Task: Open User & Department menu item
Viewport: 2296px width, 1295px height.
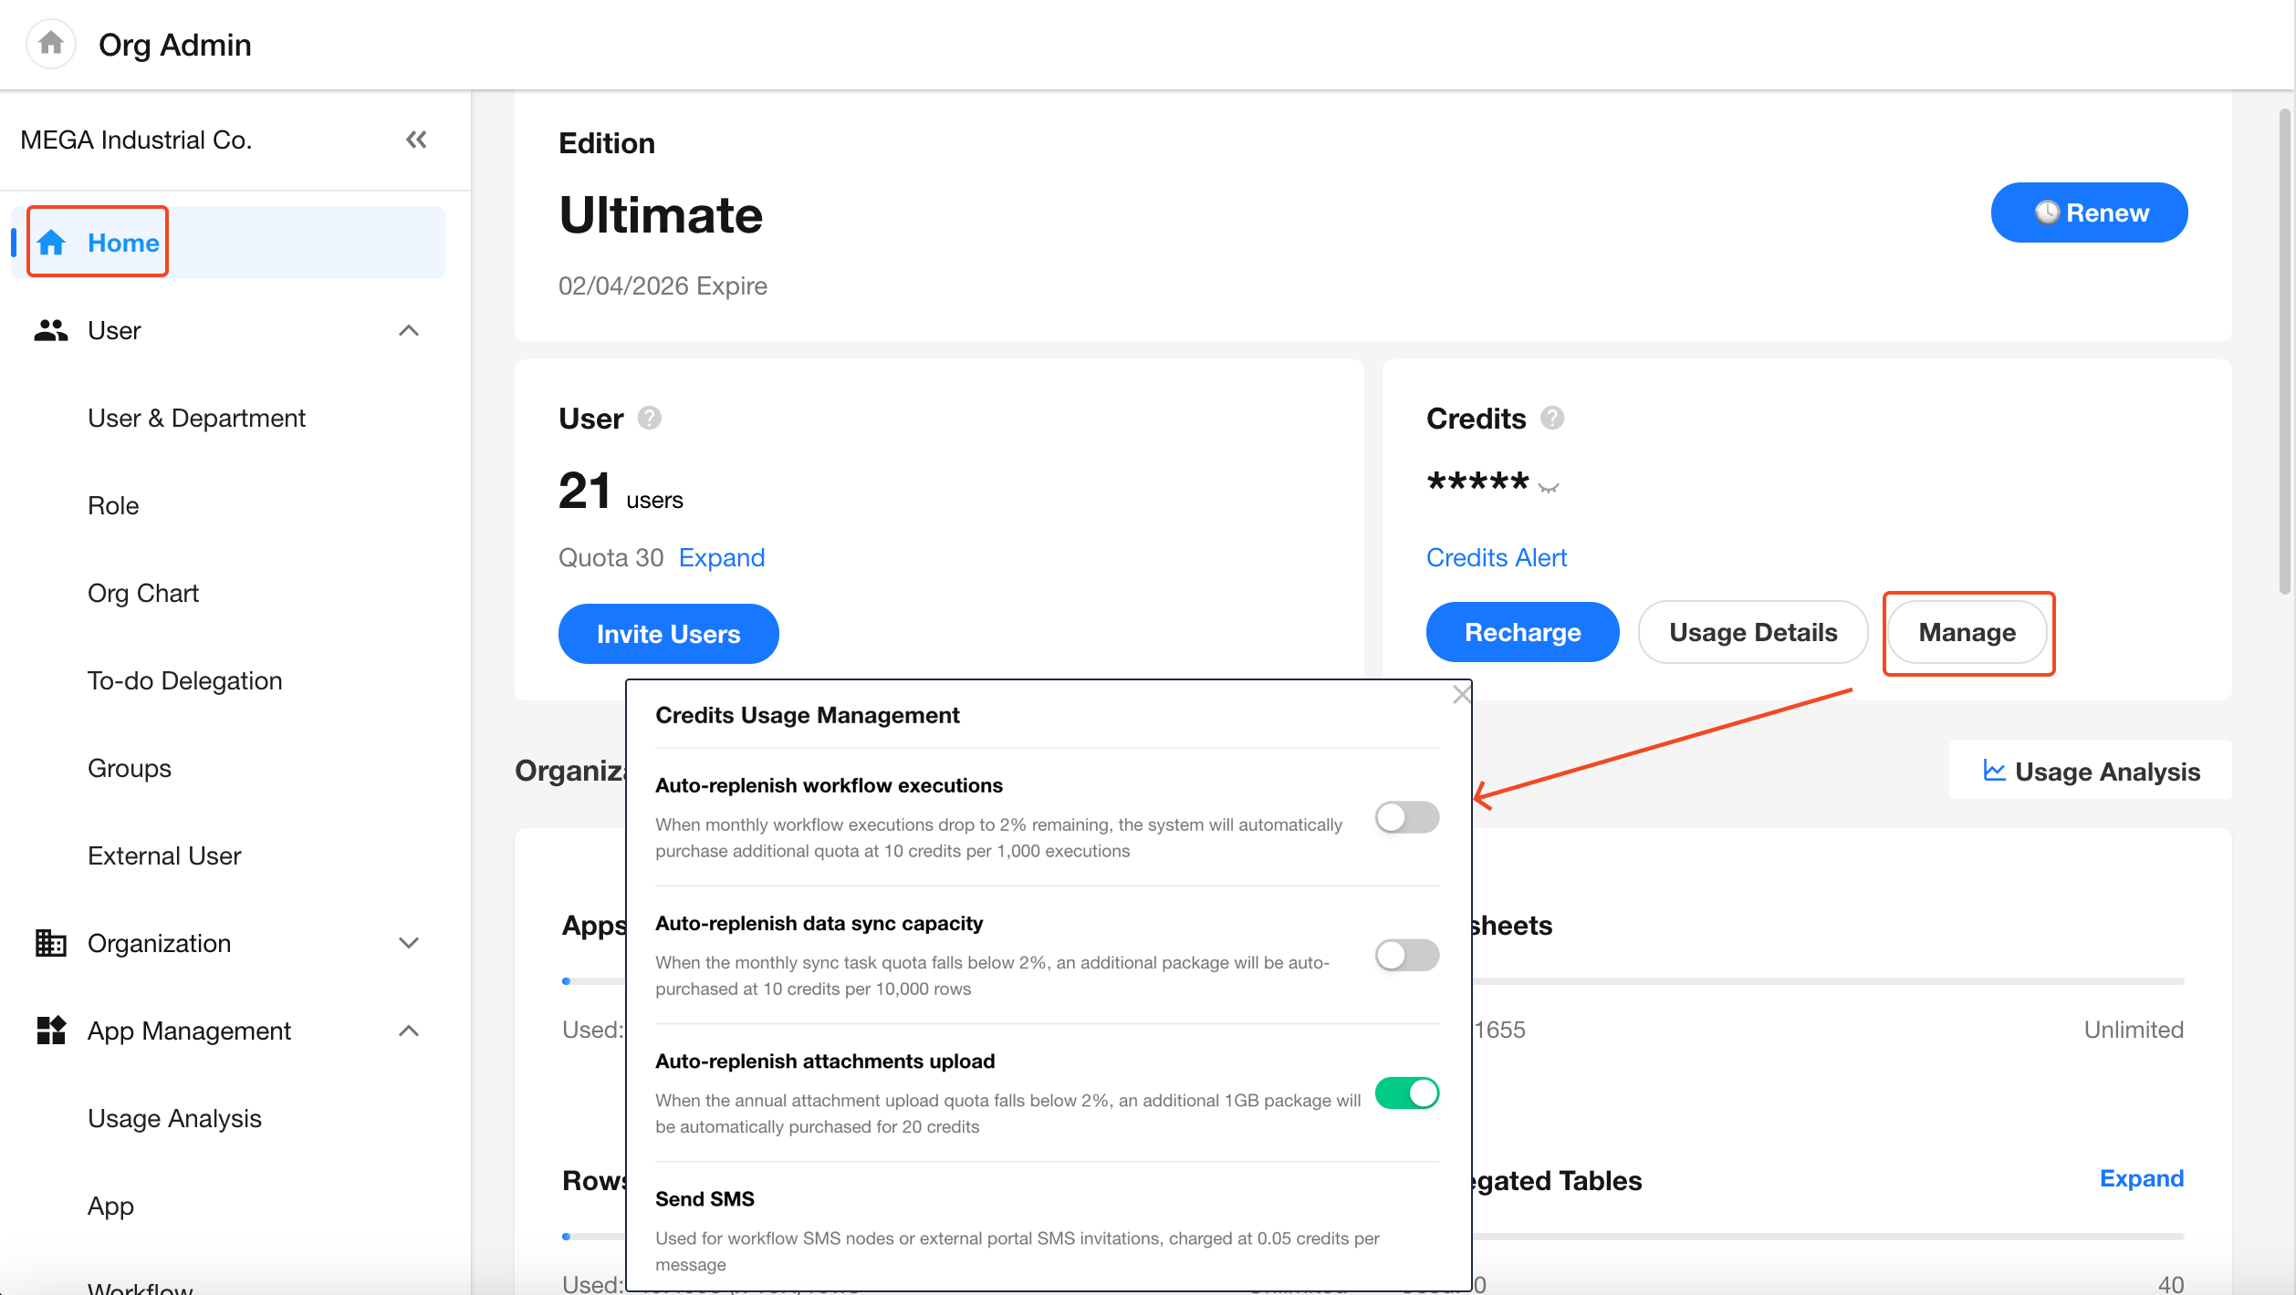Action: (x=196, y=418)
